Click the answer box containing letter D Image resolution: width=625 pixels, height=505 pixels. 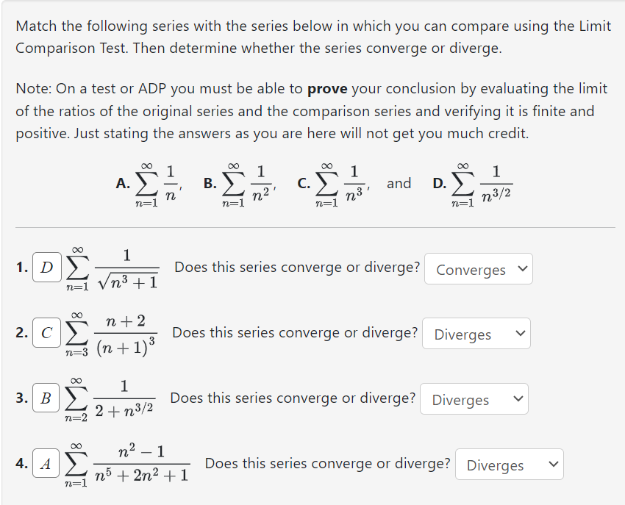pos(46,267)
